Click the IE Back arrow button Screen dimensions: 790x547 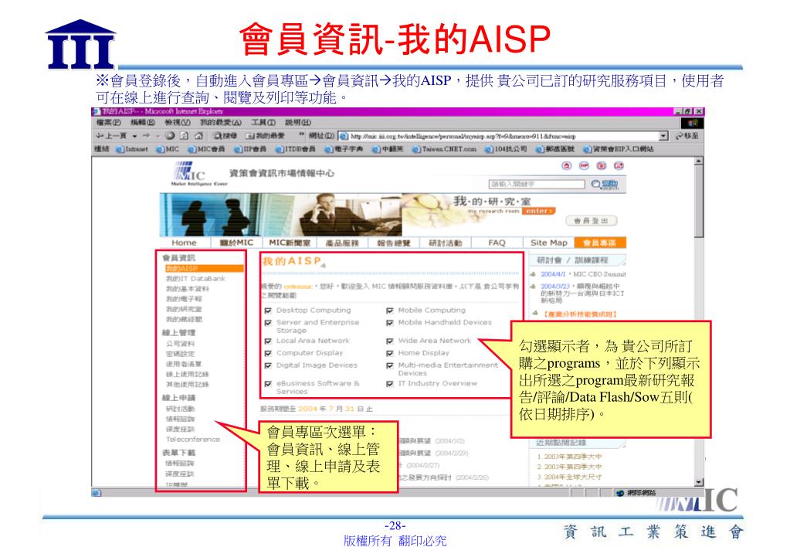point(111,136)
